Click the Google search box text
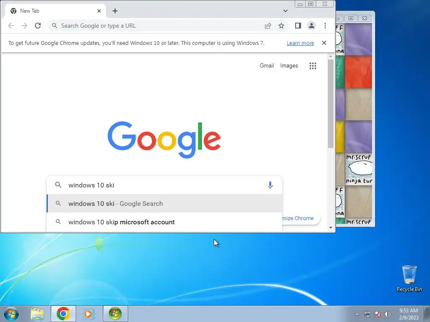 91,185
